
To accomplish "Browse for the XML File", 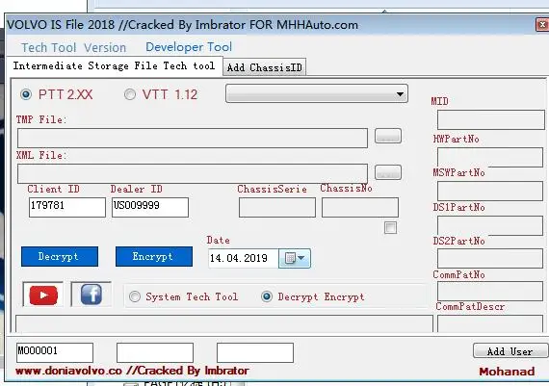I will tap(388, 172).
